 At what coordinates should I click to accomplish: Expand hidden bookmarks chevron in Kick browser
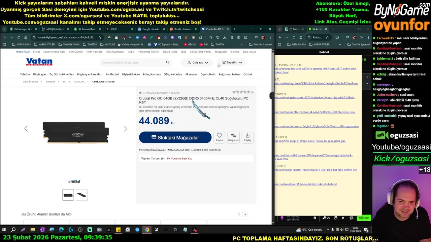[x=339, y=44]
